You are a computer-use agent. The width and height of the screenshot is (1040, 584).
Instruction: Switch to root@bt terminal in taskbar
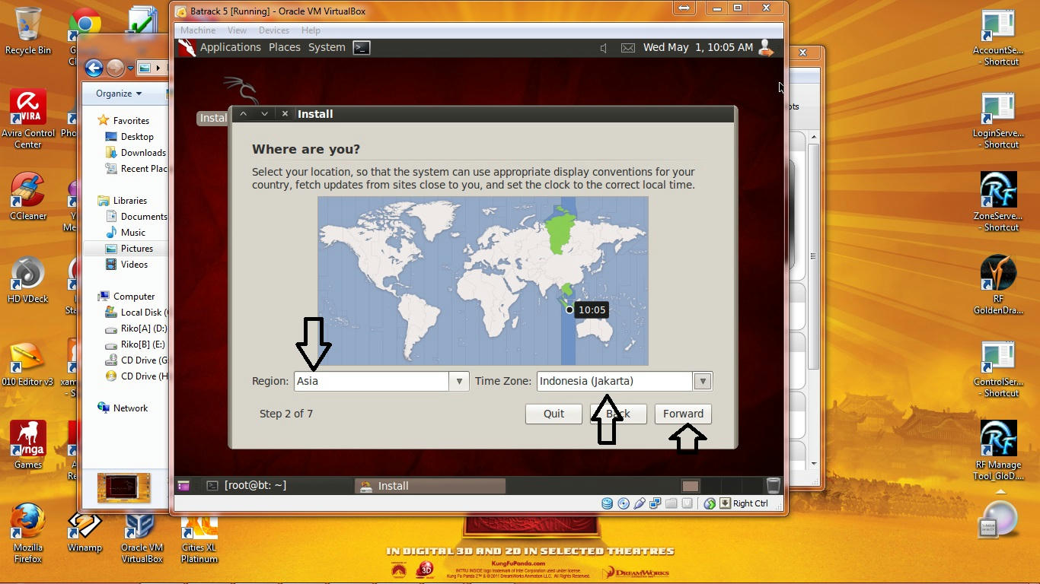pos(255,485)
